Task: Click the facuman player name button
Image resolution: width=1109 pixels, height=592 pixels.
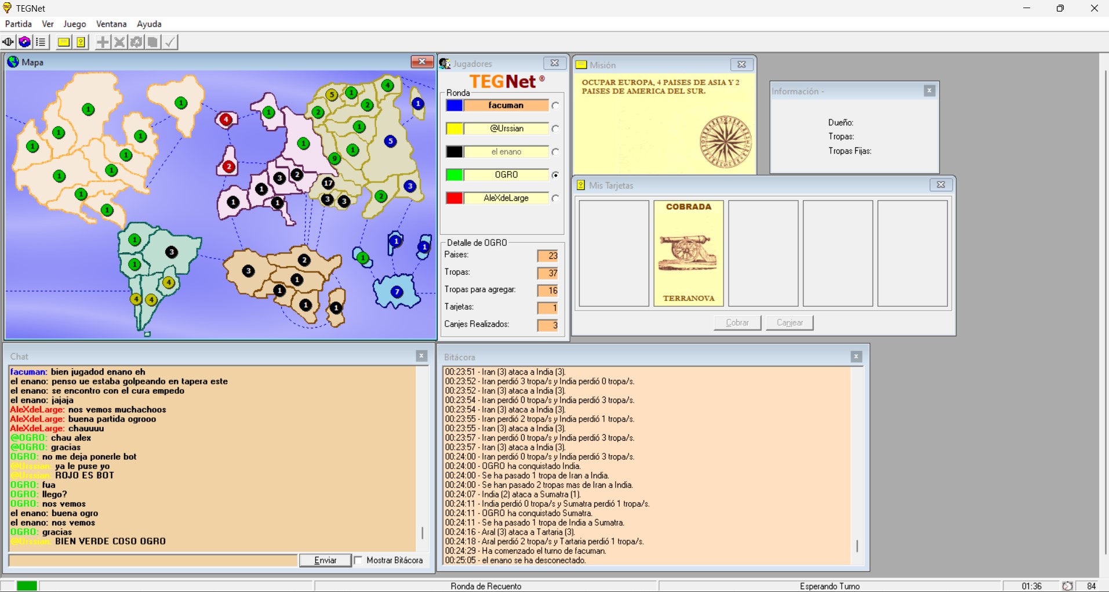Action: [506, 106]
